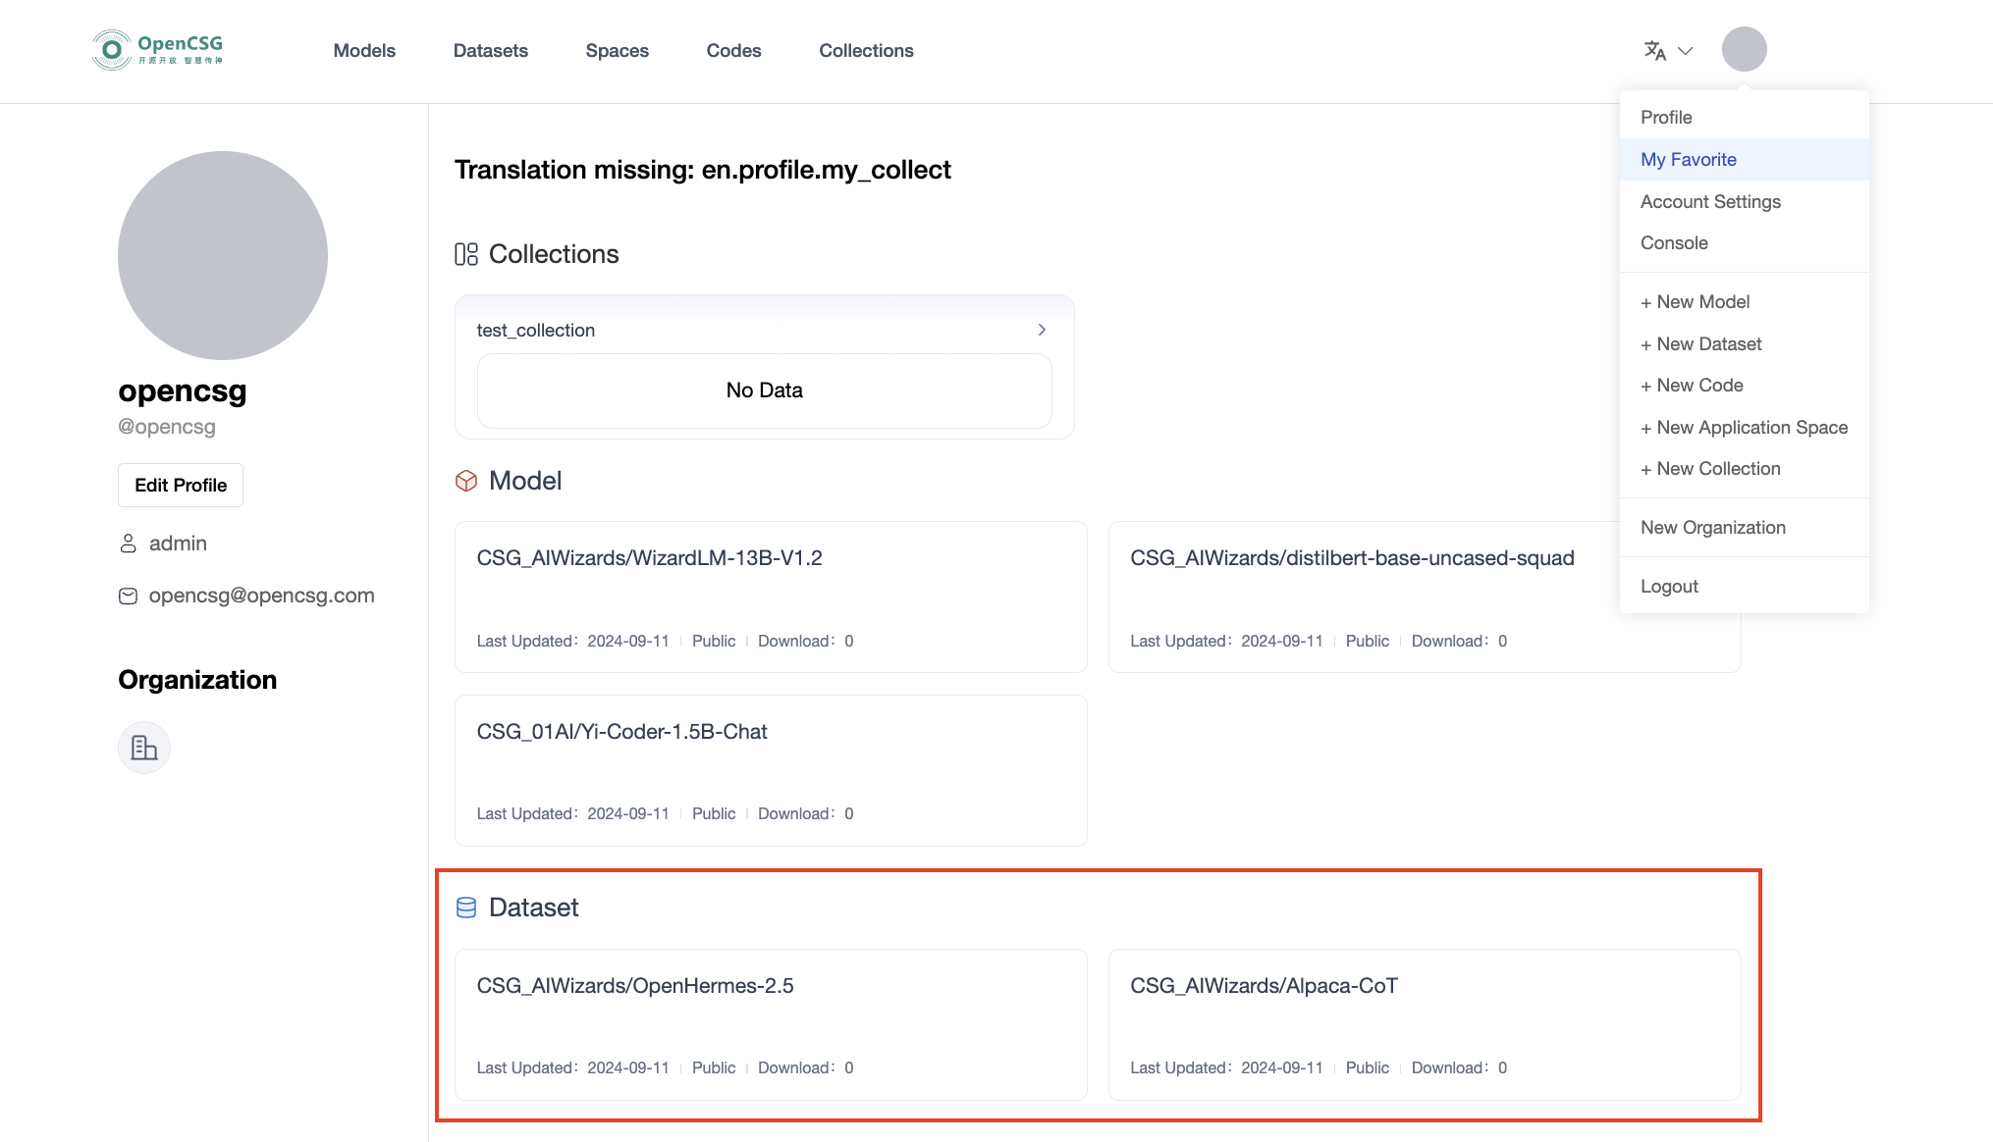
Task: Click Edit Profile button
Action: point(180,484)
